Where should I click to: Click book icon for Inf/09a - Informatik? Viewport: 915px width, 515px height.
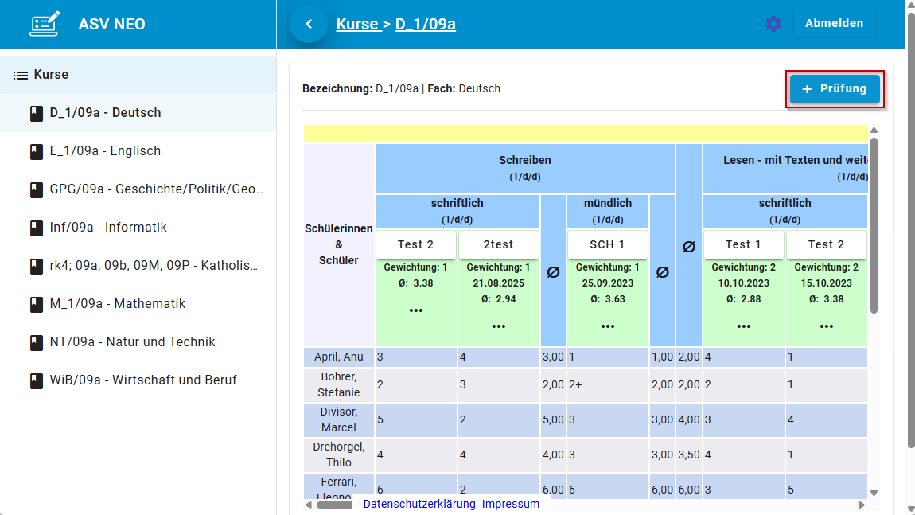pyautogui.click(x=36, y=228)
